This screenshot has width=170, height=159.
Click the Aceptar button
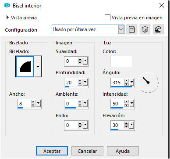(52, 151)
